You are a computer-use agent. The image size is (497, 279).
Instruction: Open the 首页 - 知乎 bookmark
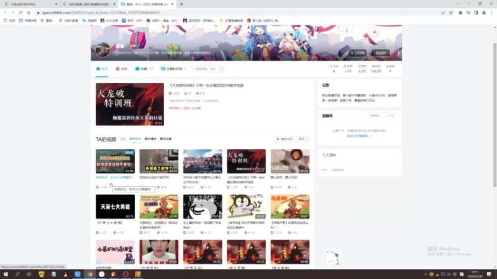132,20
